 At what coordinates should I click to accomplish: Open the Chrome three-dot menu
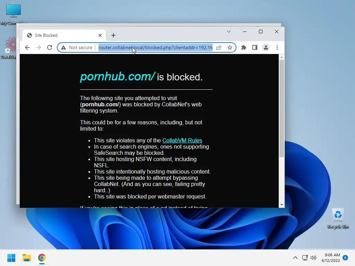(277, 47)
